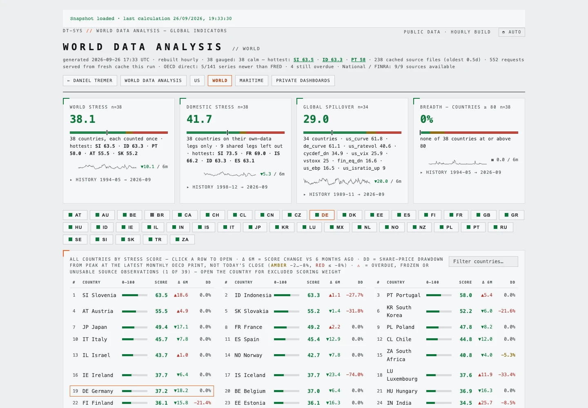Viewport: 588px width, 408px height.
Task: Open the PT Portugal table row
Action: 446,295
